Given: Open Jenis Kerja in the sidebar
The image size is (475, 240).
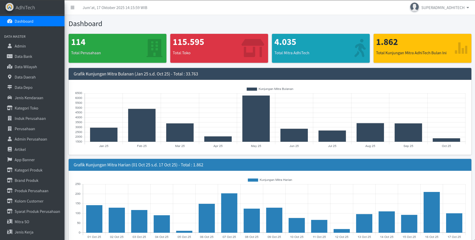Looking at the screenshot, I should (x=32, y=232).
